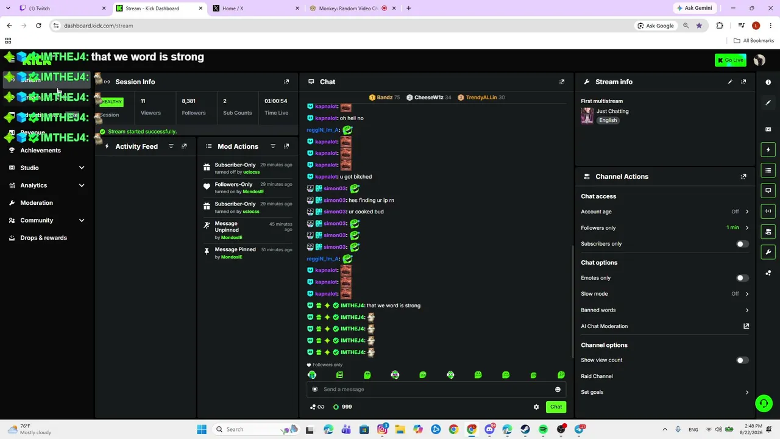Click uclocss link under first Subscriber-Only action

point(251,173)
